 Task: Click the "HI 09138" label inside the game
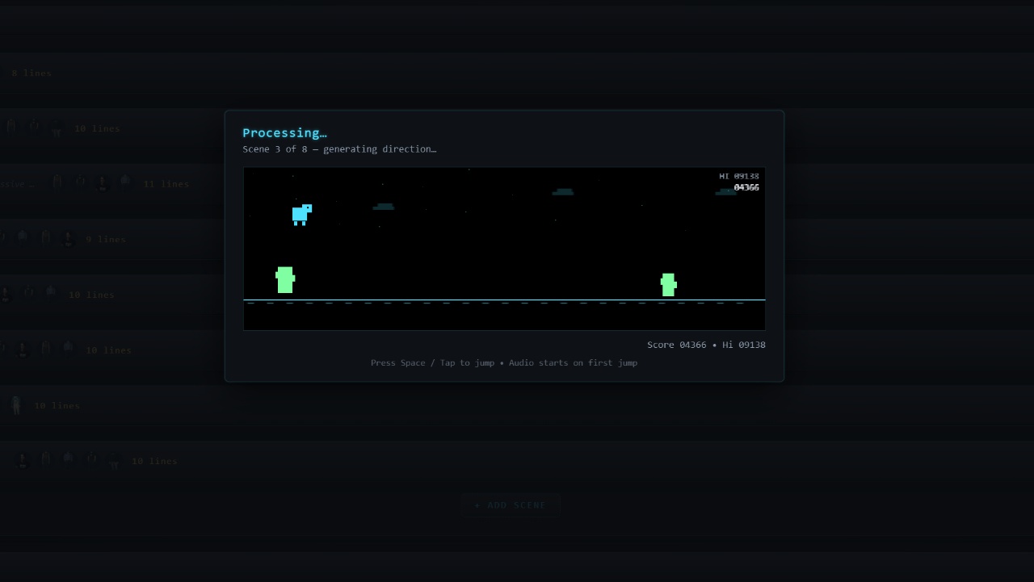[x=739, y=176]
